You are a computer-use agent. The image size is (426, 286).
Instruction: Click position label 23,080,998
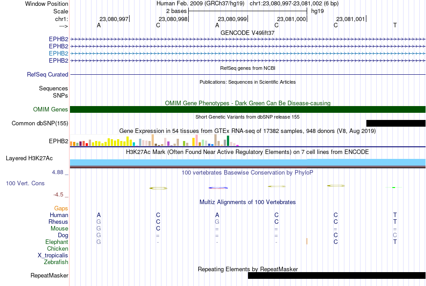coord(173,19)
